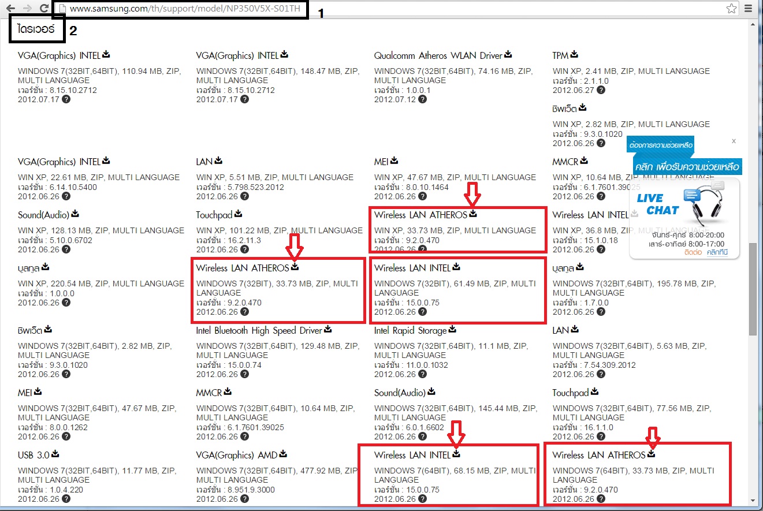Open help icon under VGA(Graphics) AMD date
This screenshot has height=511, width=763.
pyautogui.click(x=245, y=499)
